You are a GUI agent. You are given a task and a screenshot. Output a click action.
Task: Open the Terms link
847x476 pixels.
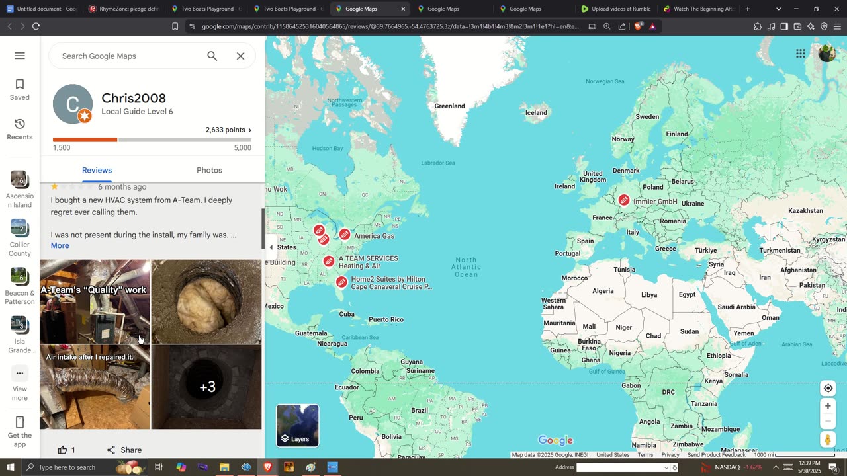[x=645, y=455]
